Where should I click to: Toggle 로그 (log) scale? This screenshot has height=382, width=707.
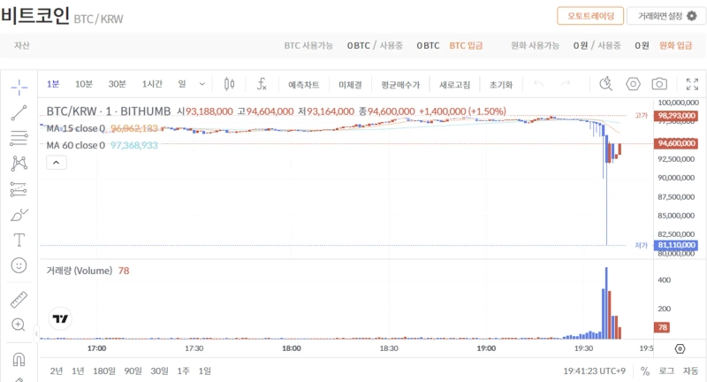666,371
